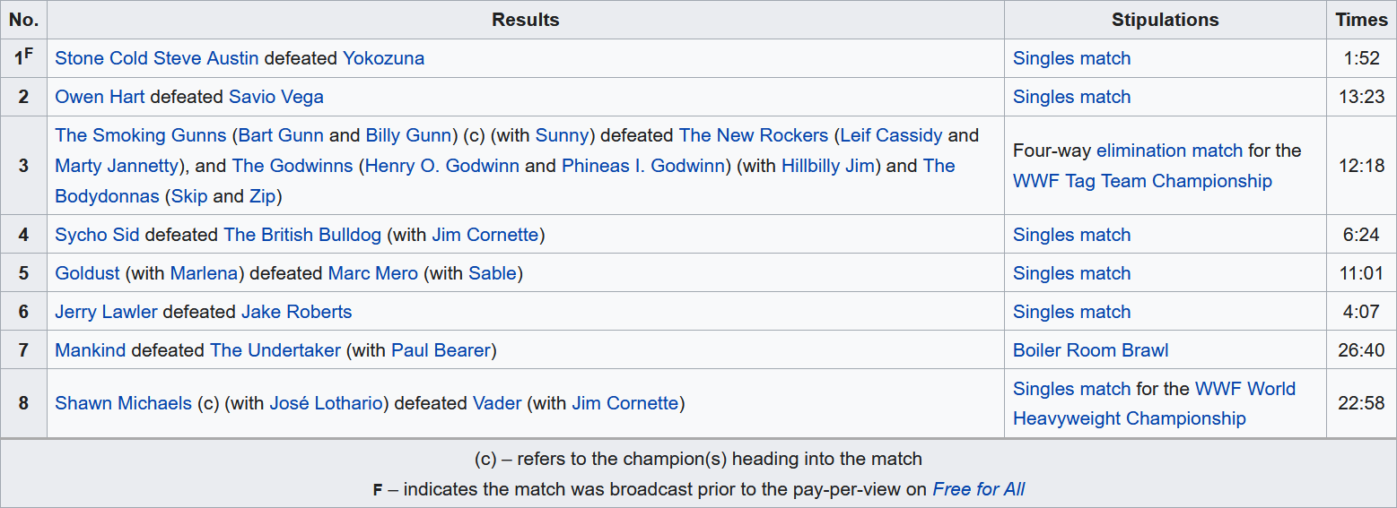Open The New Rockers link

point(753,135)
